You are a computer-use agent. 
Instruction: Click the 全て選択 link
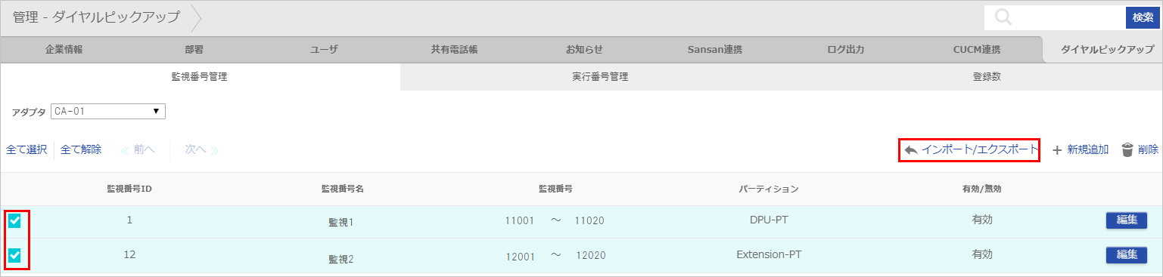pyautogui.click(x=26, y=150)
